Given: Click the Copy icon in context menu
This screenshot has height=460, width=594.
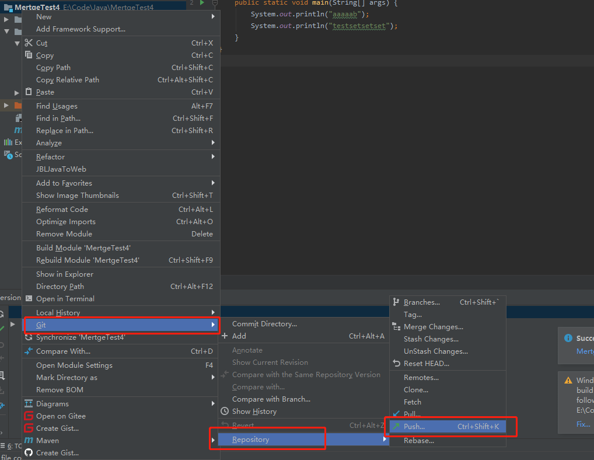Looking at the screenshot, I should pyautogui.click(x=29, y=55).
